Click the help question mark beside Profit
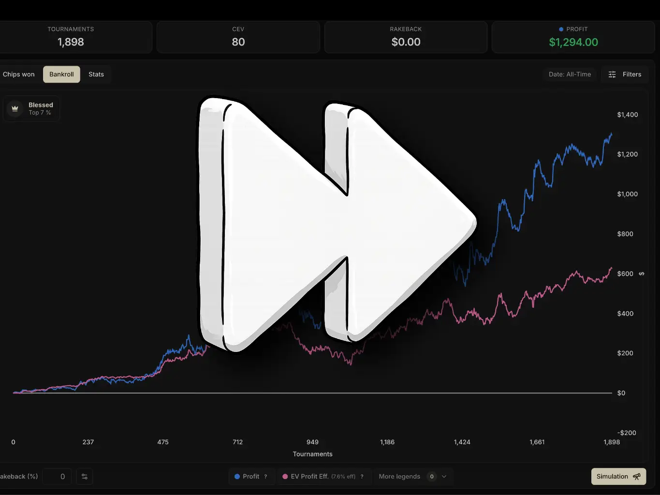Viewport: 660px width, 495px height. (x=265, y=477)
